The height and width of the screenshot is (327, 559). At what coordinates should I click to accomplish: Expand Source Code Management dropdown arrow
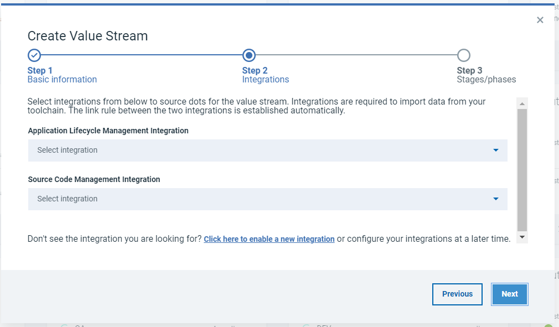[x=495, y=199]
